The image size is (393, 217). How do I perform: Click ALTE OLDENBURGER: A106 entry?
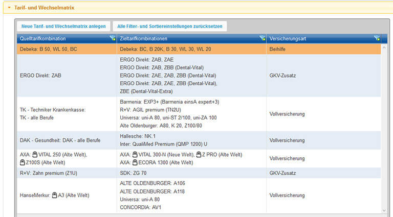pyautogui.click(x=152, y=183)
